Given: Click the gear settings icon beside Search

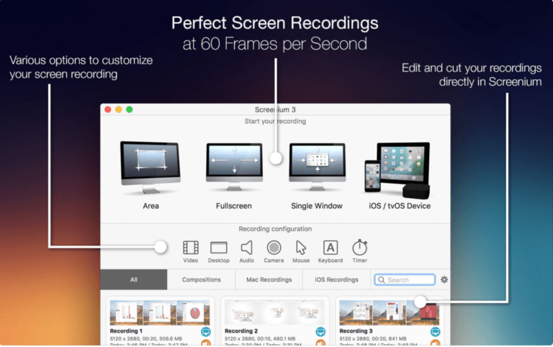Looking at the screenshot, I should click(444, 279).
